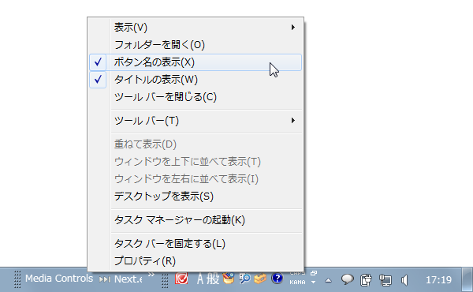Click the Show Desktop button at taskbar end
This screenshot has width=473, height=292.
tap(467, 279)
